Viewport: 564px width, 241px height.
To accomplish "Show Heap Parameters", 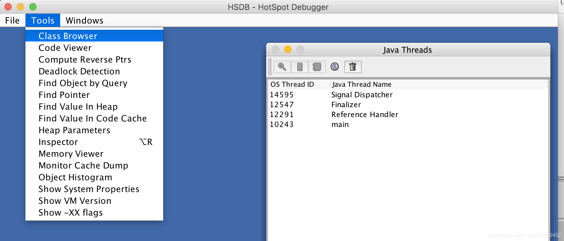I will [x=94, y=130].
